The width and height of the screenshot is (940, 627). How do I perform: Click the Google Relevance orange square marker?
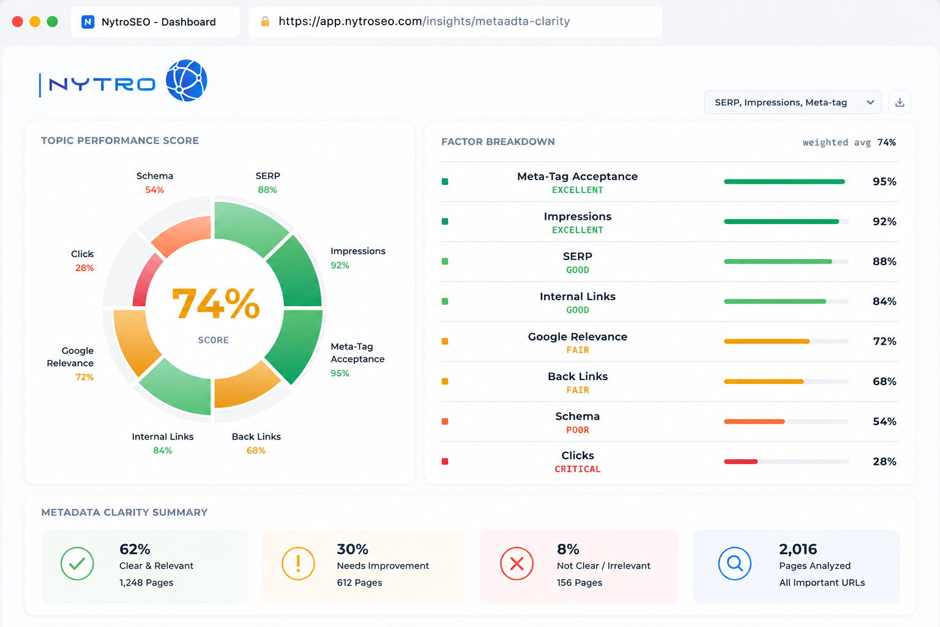pyautogui.click(x=445, y=342)
